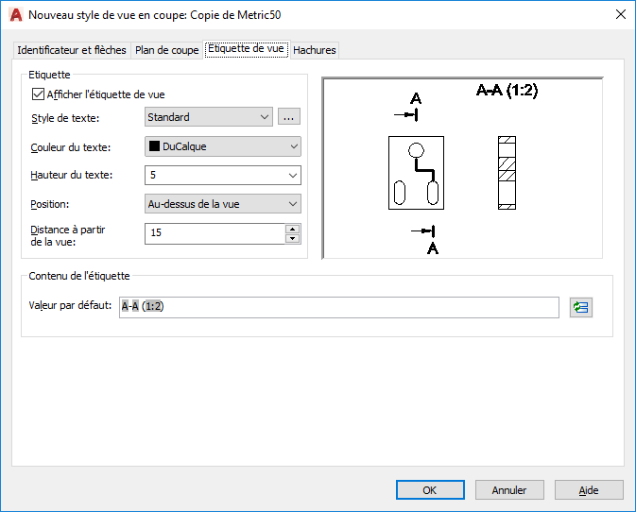Uncheck Afficher l'étiquette de vue checkbox
Screen dimensions: 636x512
coord(39,94)
